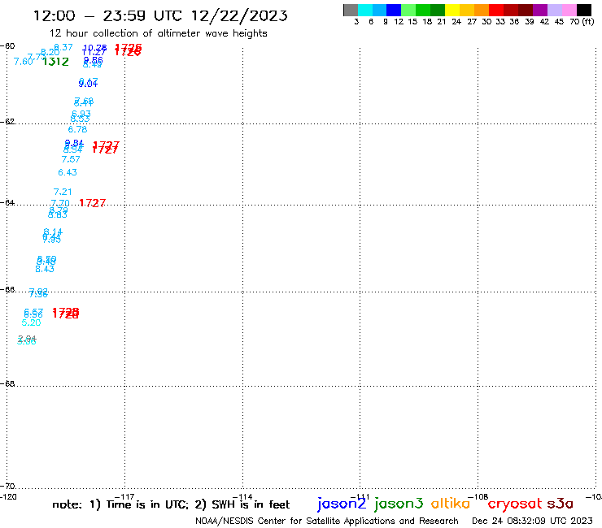602x528 pixels.
Task: Click the gray swatch in the color bar
Action: (x=351, y=10)
